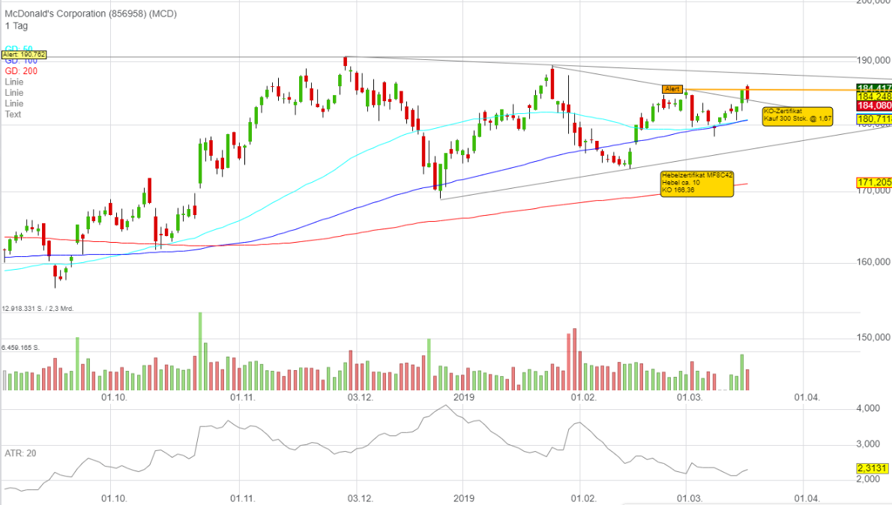Select the 180,7118 moving average value label
Image resolution: width=892 pixels, height=505 pixels.
click(x=873, y=119)
